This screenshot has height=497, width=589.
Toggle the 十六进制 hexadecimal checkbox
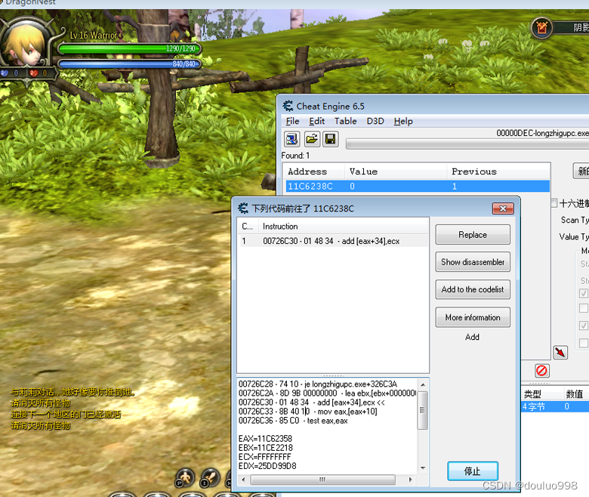(x=554, y=203)
